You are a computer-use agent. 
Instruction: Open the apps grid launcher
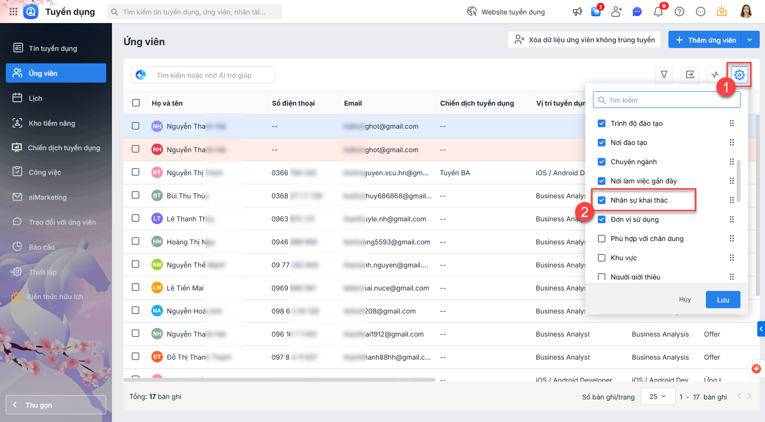coord(13,12)
